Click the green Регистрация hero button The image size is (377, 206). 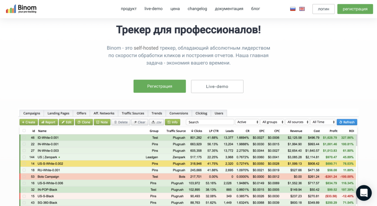160,86
